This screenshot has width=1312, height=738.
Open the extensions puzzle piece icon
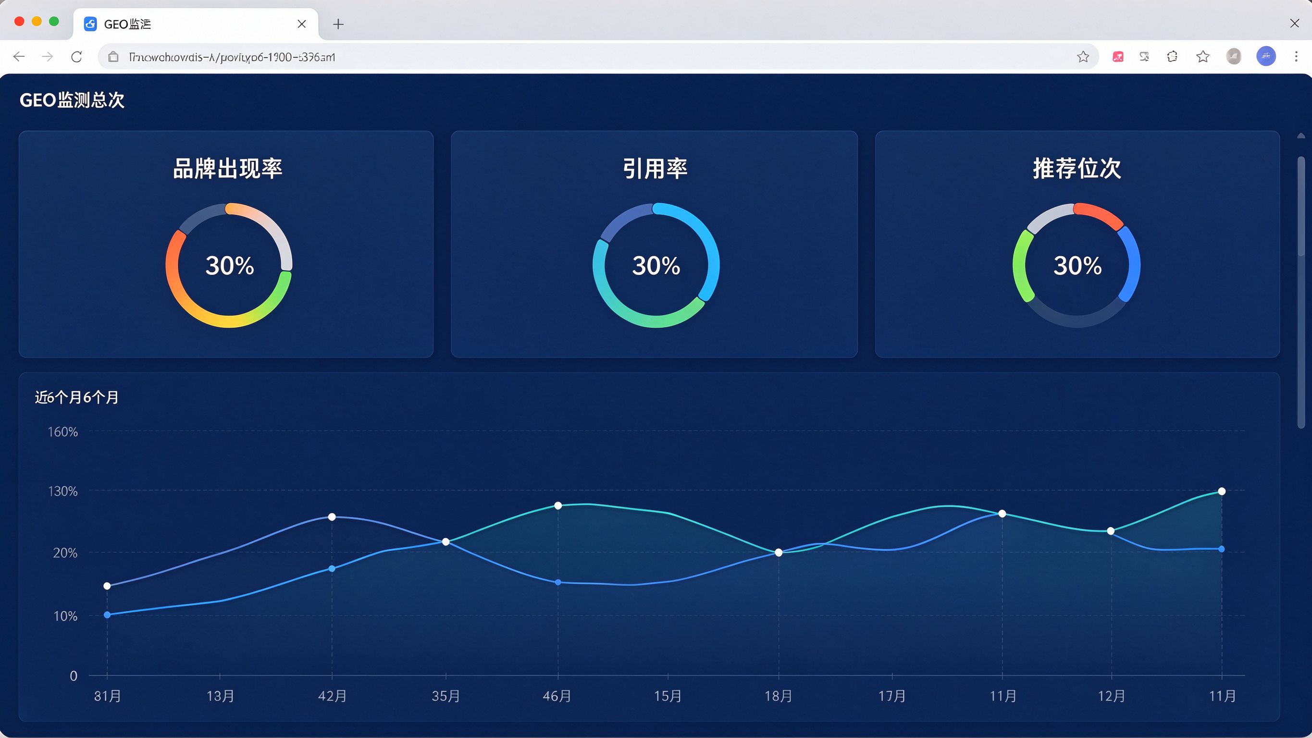[x=1172, y=57]
